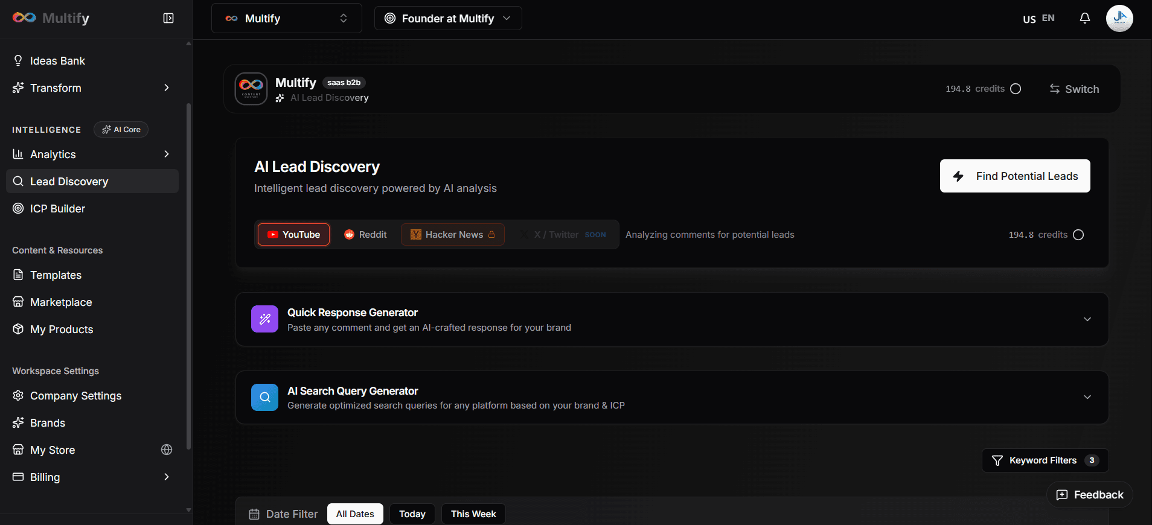This screenshot has height=525, width=1152.
Task: Click the Billing credit card icon
Action: [x=18, y=477]
